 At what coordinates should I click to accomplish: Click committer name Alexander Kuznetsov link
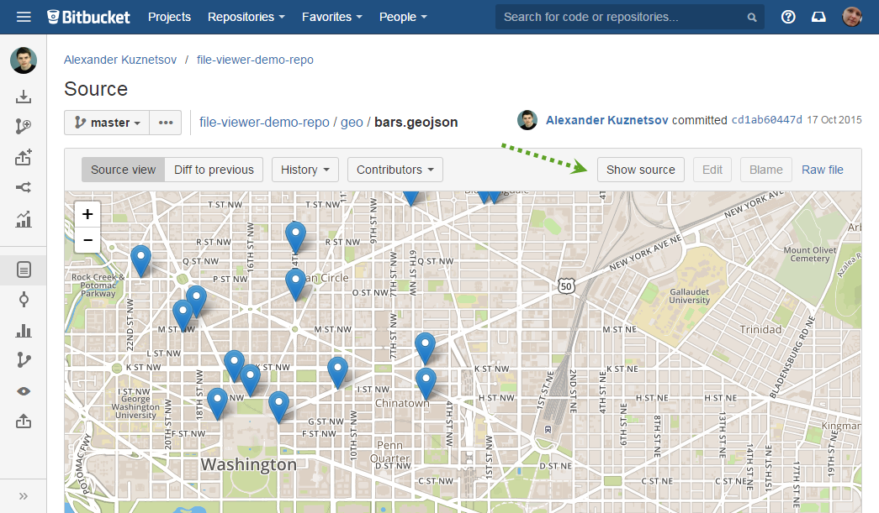(x=607, y=120)
